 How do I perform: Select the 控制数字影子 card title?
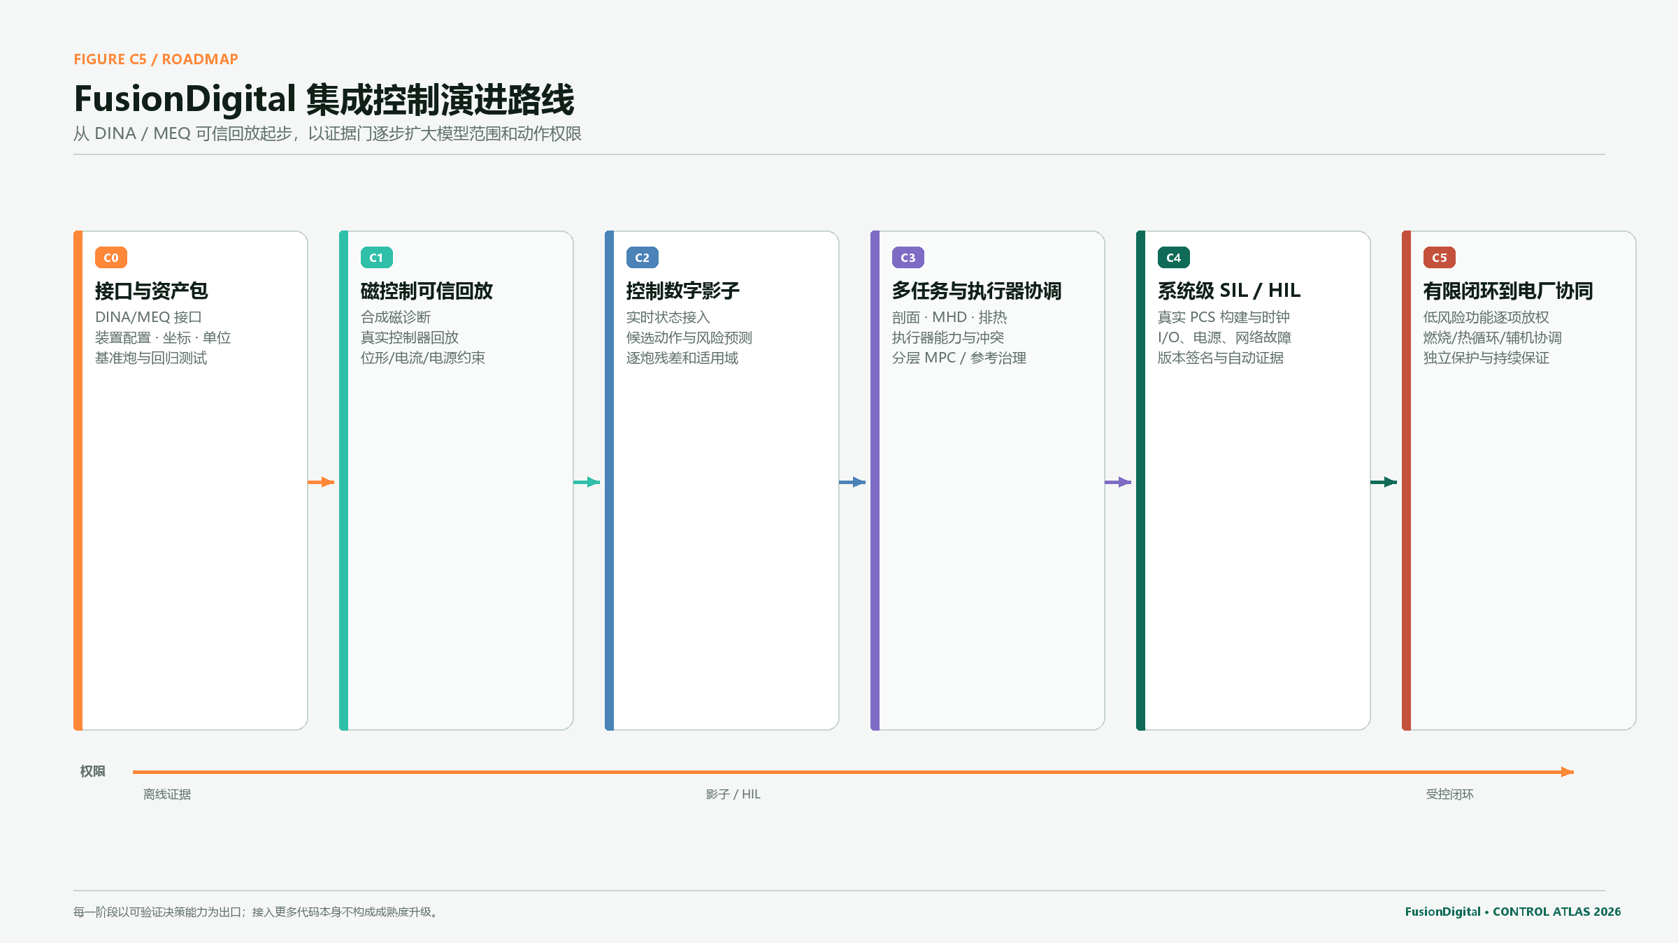(682, 291)
